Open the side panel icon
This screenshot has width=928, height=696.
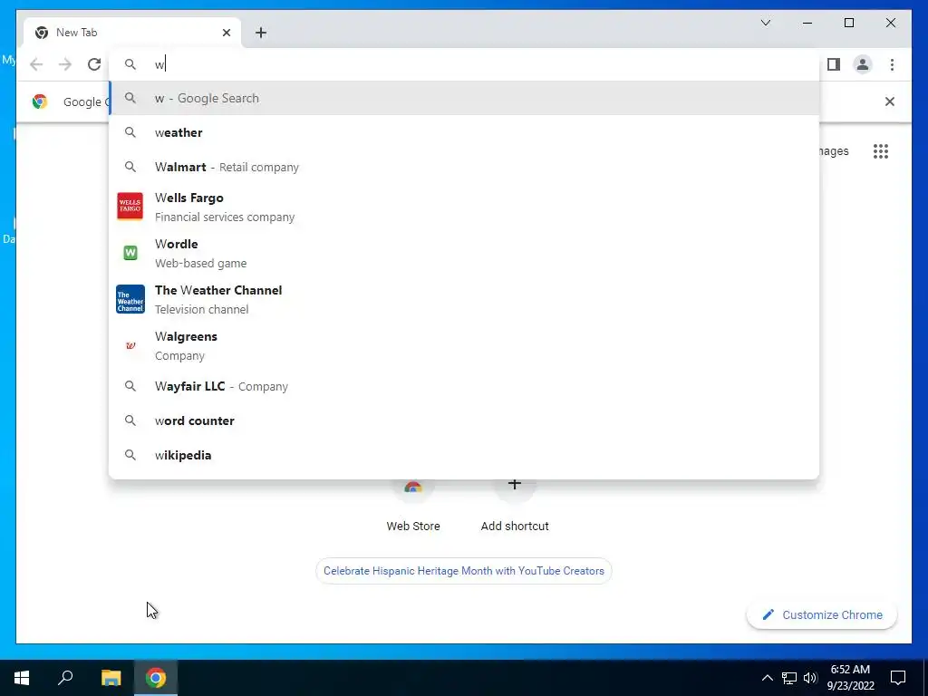pyautogui.click(x=834, y=64)
